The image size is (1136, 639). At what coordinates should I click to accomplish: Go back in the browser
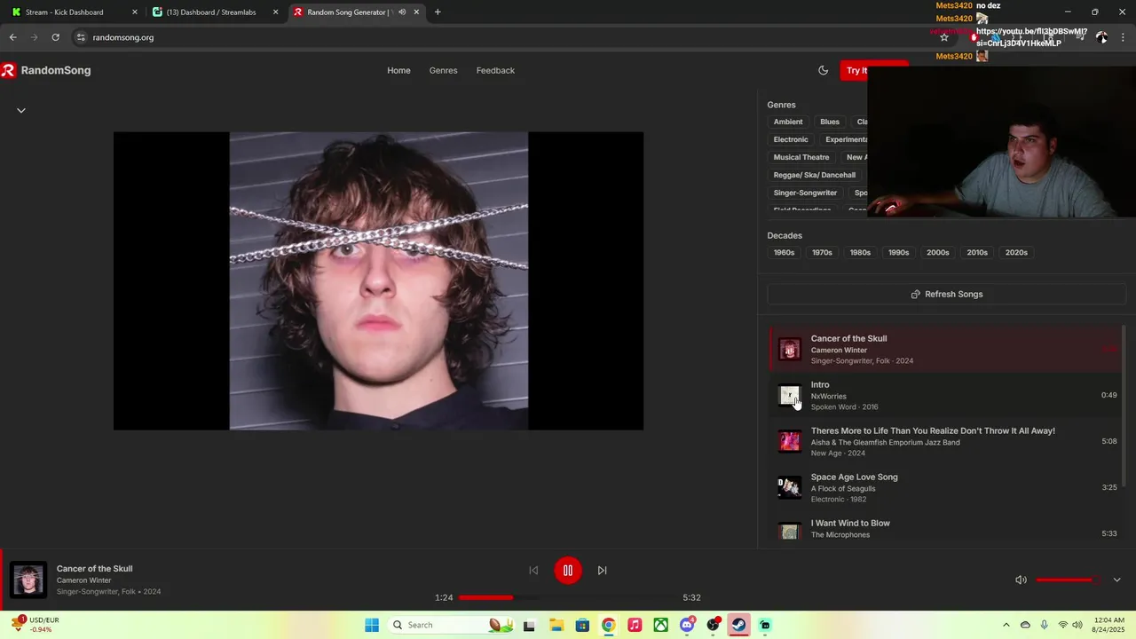pyautogui.click(x=12, y=37)
